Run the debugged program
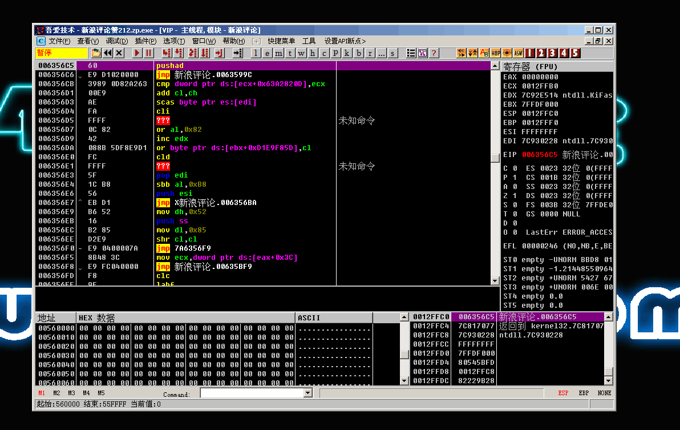The height and width of the screenshot is (430, 680). (137, 53)
